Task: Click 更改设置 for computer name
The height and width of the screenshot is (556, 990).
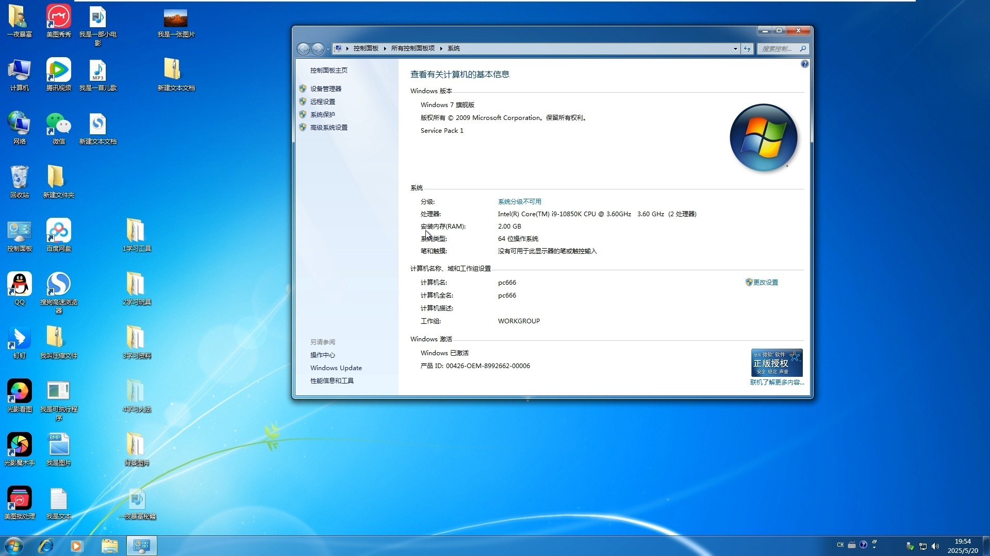Action: point(765,282)
